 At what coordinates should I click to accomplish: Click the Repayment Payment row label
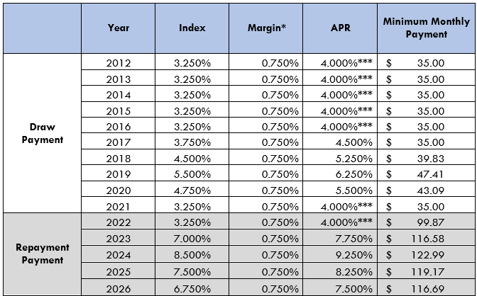[41, 254]
